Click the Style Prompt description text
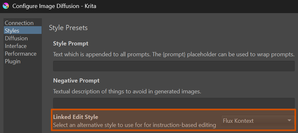The width and height of the screenshot is (298, 133). [x=173, y=54]
